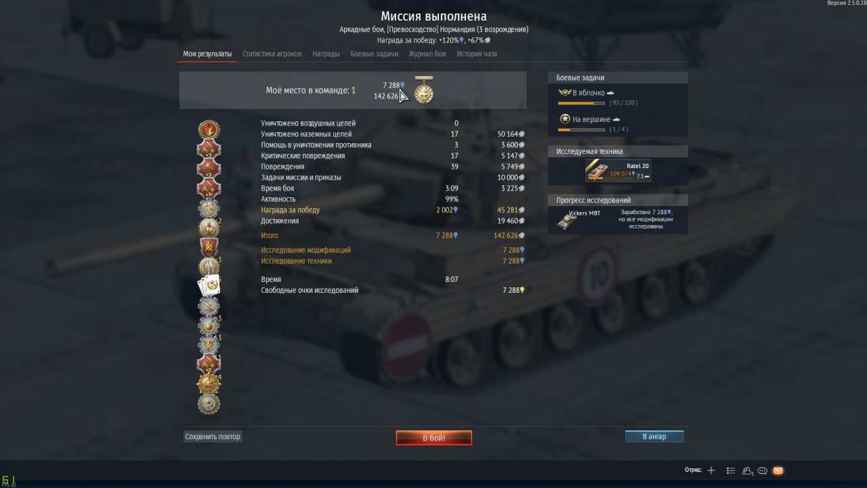Click the playing cards award icon
867x488 pixels.
point(209,286)
